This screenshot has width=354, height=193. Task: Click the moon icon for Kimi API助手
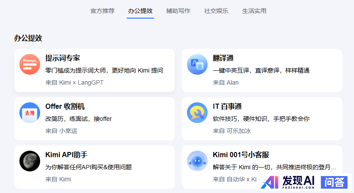(x=30, y=161)
